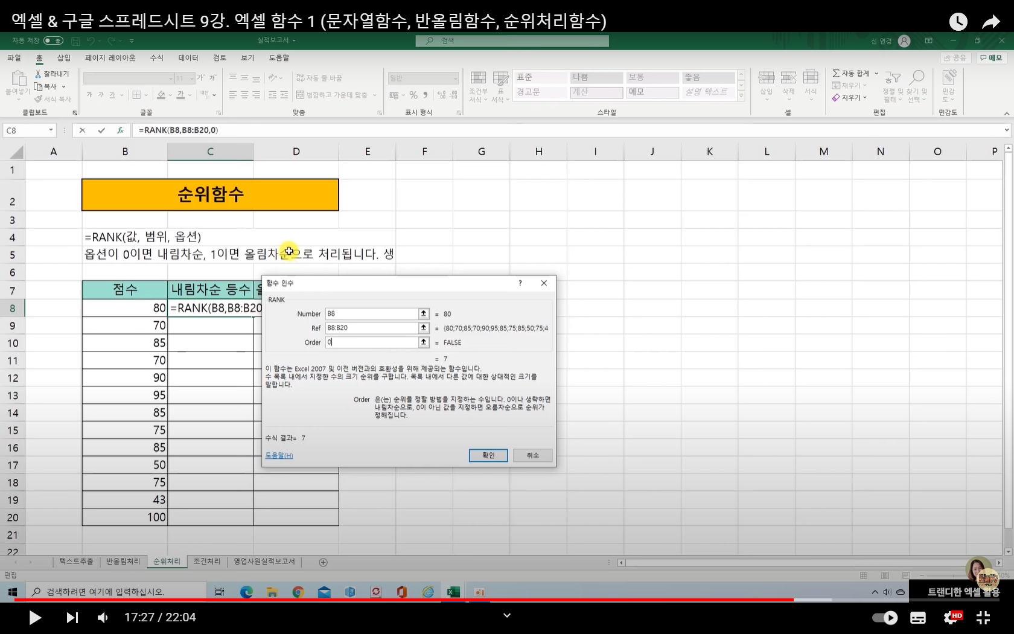The image size is (1014, 634).
Task: Click the AutoSum sigma icon
Action: coord(836,73)
